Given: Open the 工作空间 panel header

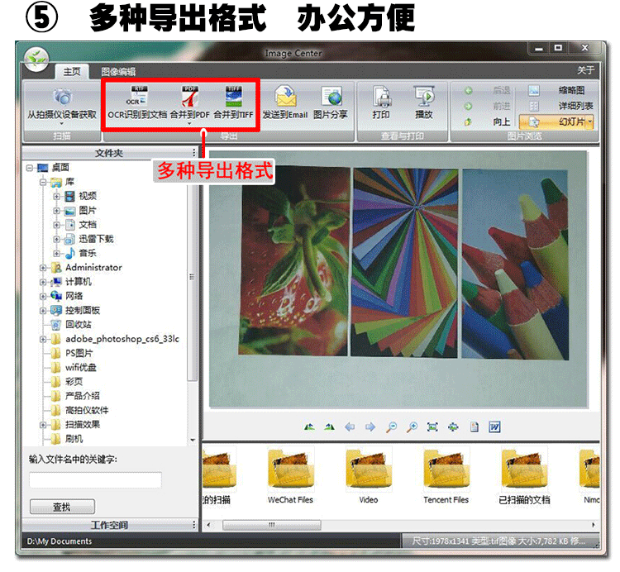Looking at the screenshot, I should click(x=109, y=525).
